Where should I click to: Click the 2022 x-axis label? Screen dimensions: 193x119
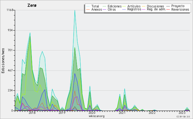pos(152,113)
